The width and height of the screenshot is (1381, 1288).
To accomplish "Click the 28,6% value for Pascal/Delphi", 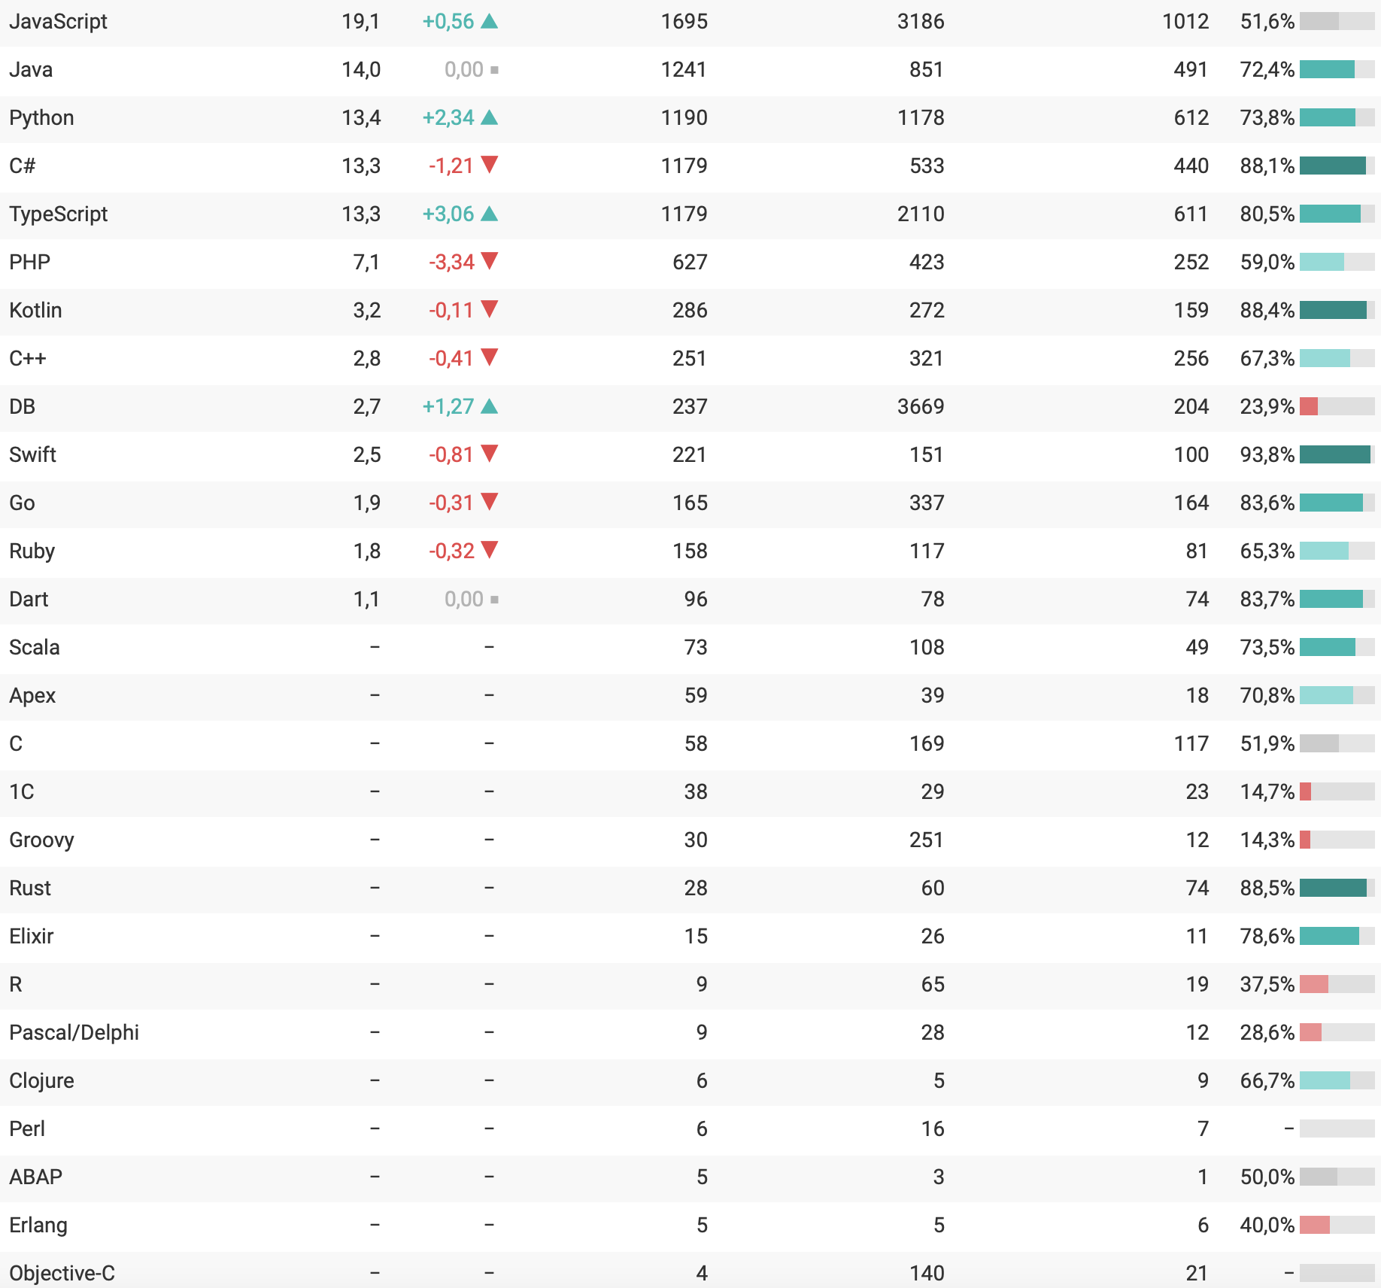I will click(1267, 1032).
